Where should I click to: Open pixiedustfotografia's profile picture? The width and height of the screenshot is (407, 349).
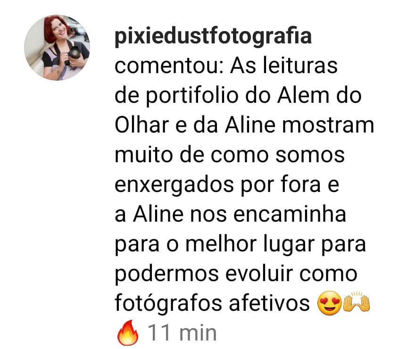[57, 48]
